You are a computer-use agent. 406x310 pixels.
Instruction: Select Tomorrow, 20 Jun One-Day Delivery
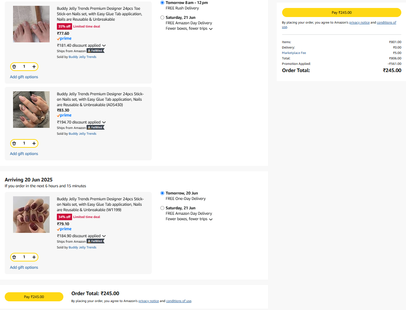(x=162, y=193)
